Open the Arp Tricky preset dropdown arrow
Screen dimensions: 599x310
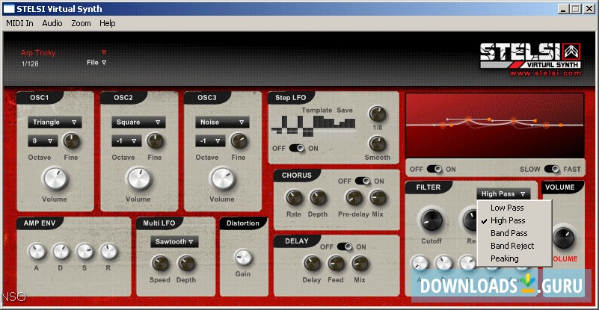104,52
